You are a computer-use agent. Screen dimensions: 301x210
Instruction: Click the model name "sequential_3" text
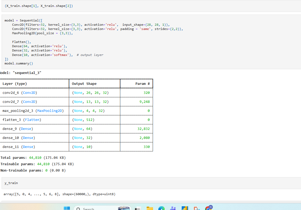pos(27,73)
